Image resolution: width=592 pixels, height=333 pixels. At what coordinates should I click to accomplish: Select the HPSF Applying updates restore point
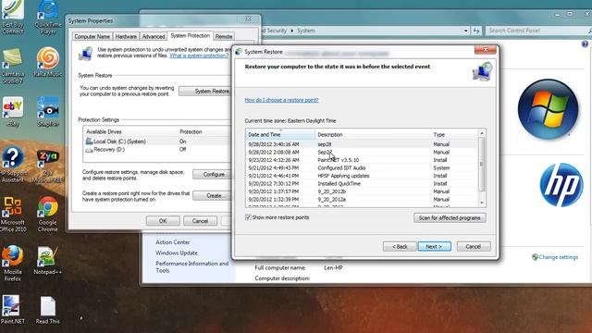pos(362,176)
